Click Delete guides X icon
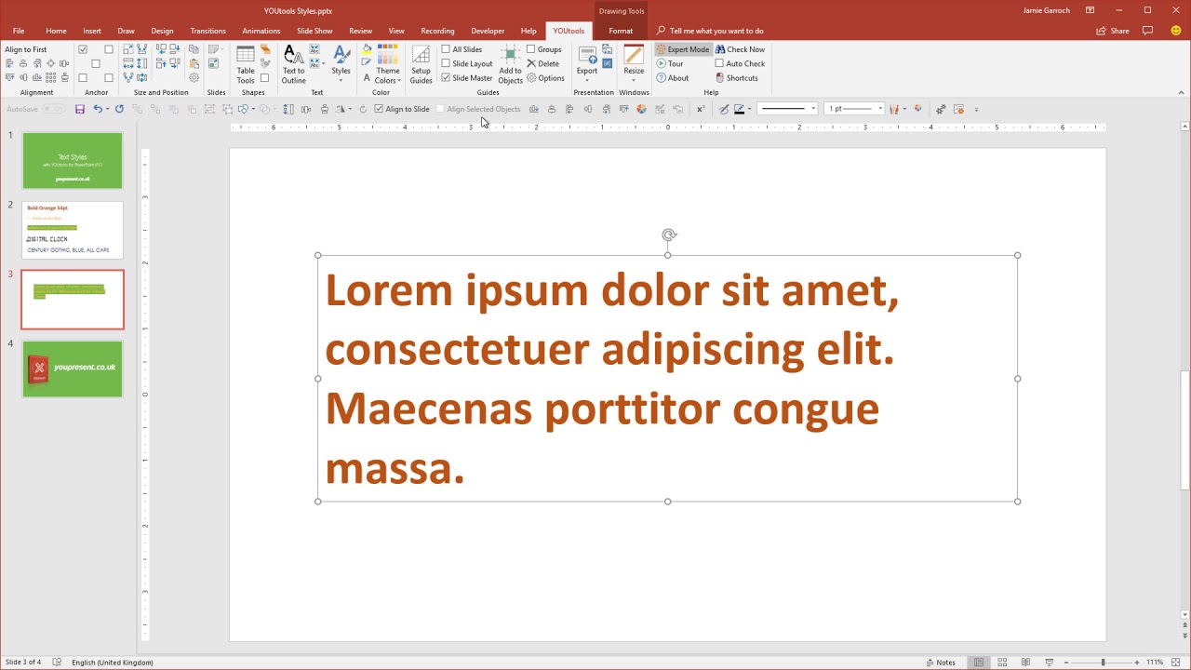 531,63
